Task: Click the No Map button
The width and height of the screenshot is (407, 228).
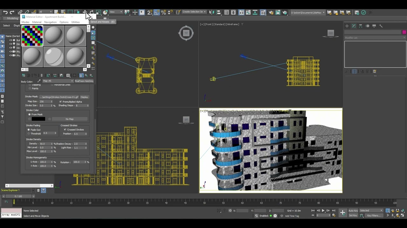Action: [x=69, y=119]
